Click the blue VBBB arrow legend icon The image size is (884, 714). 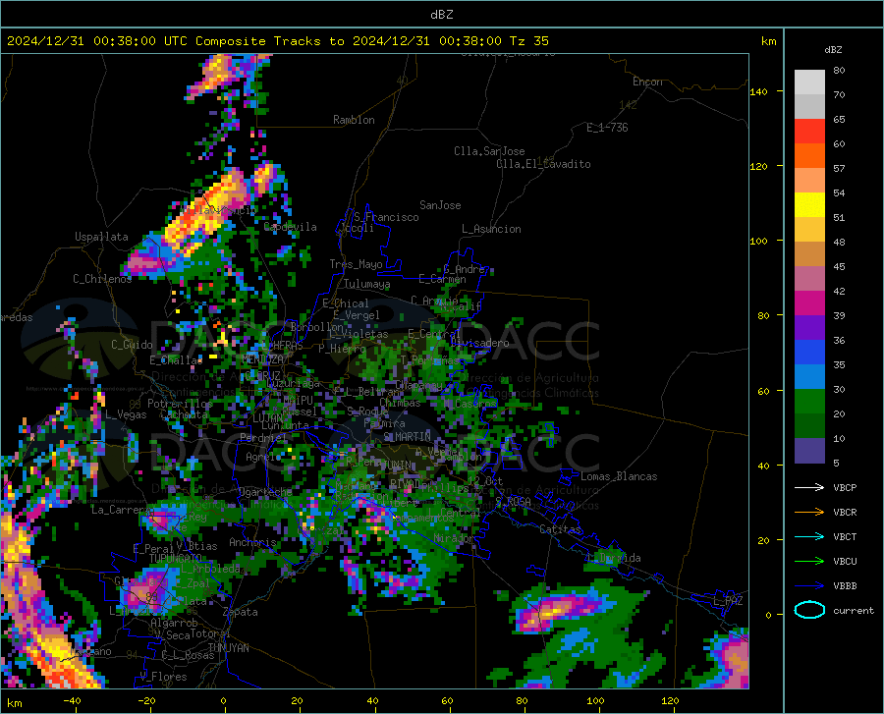click(x=809, y=585)
